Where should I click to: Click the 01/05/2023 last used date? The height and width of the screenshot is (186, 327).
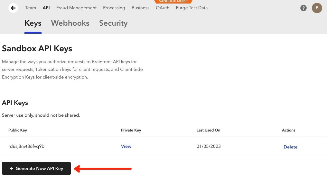[209, 146]
